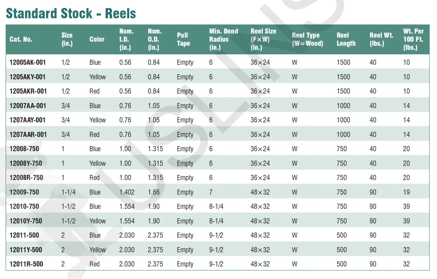
Task: Click the 12007AA-001 catalog number cell
Action: pyautogui.click(x=28, y=106)
